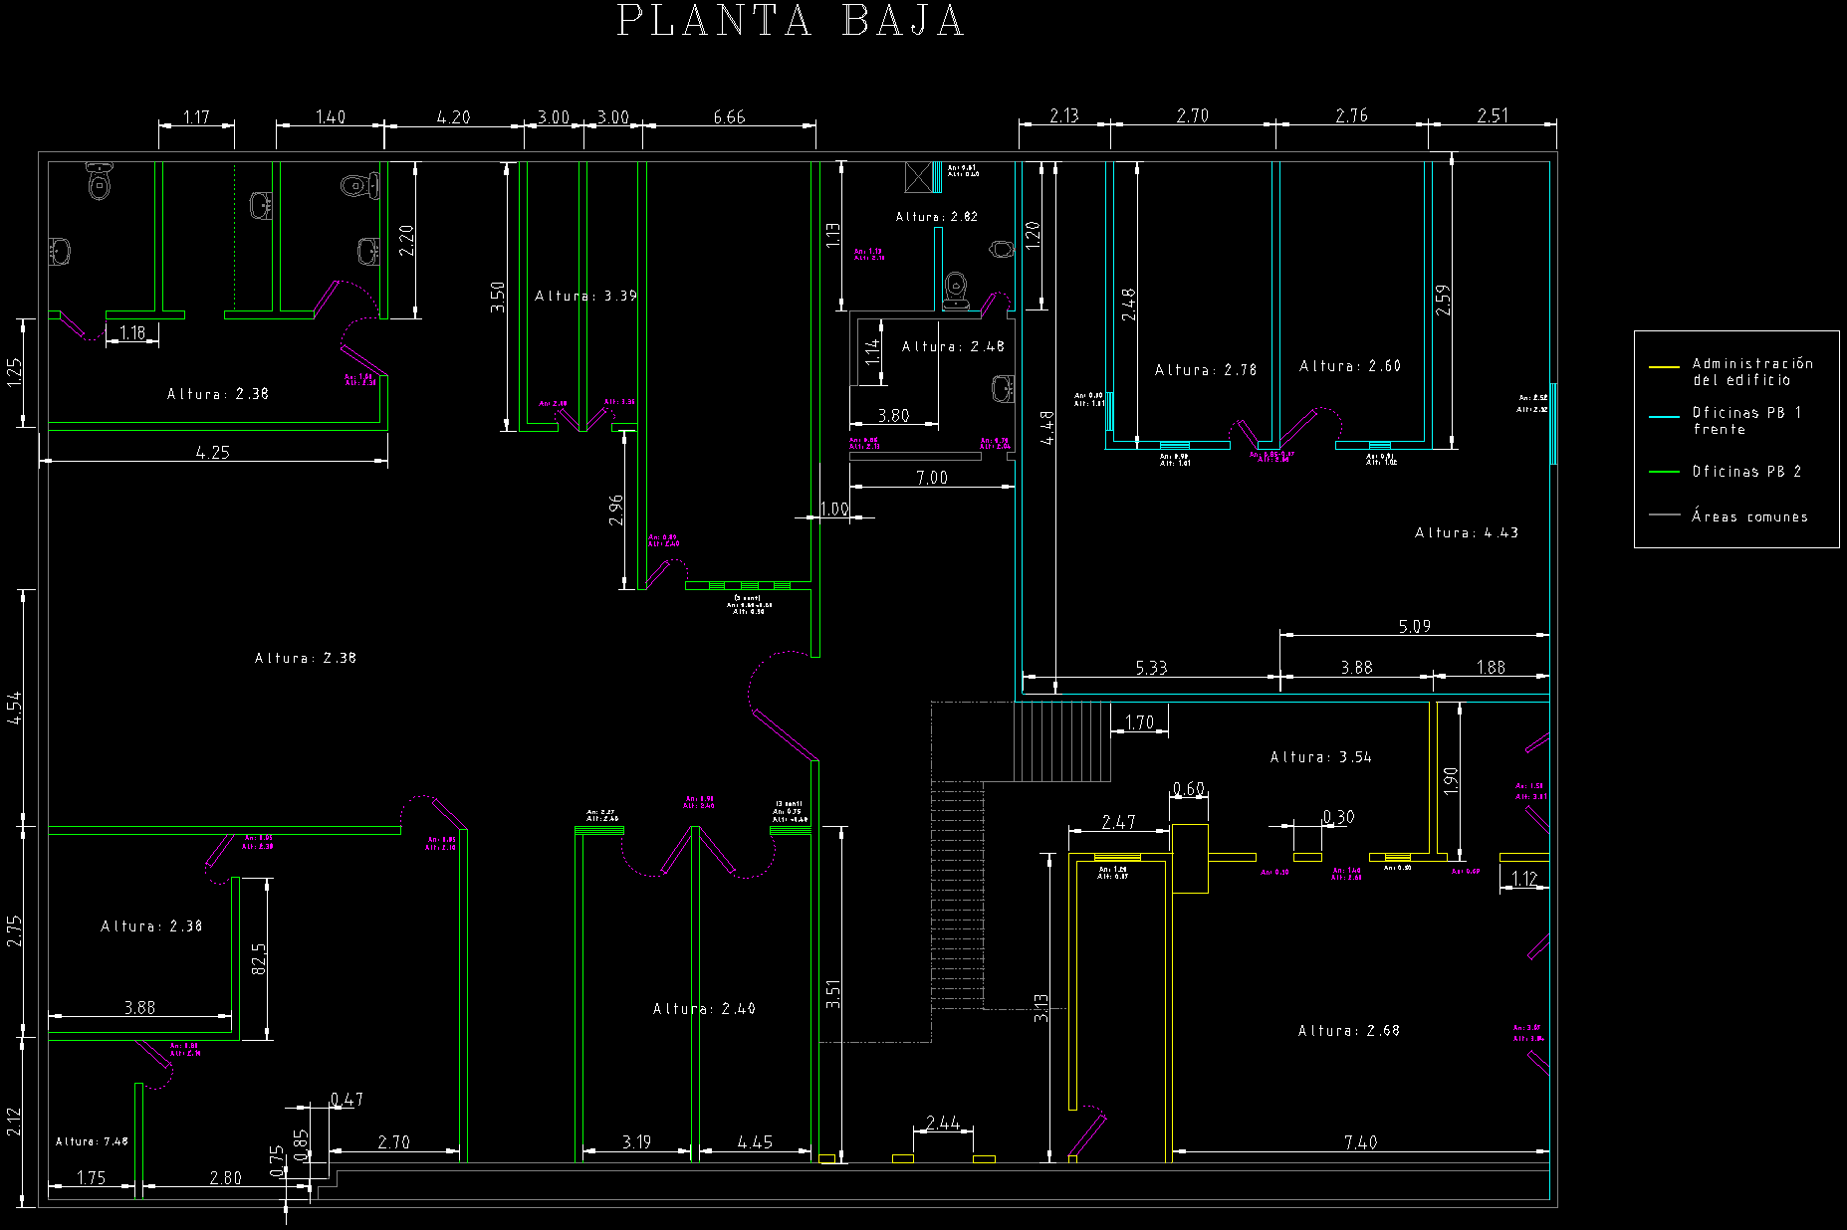Select the 'Áreas comunes' legend label

pos(1749,515)
